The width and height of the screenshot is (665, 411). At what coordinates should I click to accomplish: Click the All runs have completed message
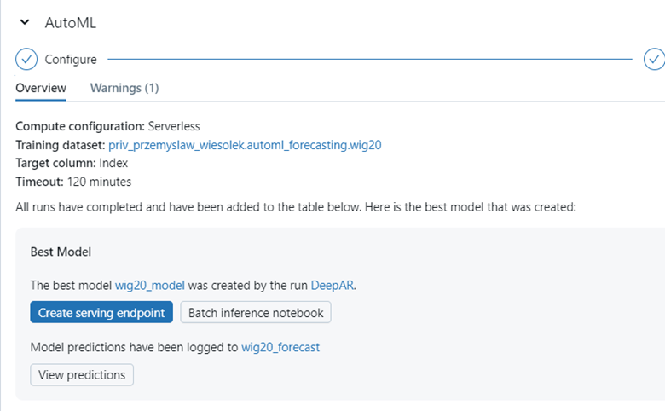point(296,207)
